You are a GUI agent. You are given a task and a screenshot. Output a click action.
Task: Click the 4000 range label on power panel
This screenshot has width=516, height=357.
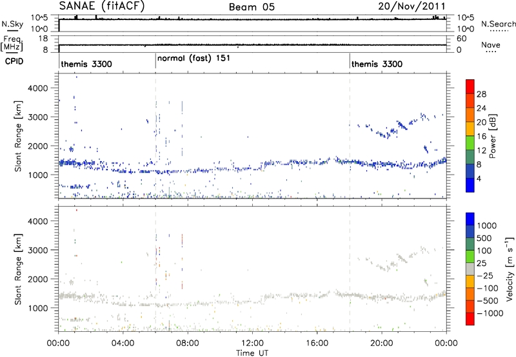37,88
